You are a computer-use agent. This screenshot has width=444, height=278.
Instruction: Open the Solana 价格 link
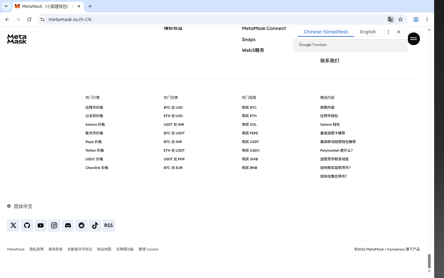(95, 124)
